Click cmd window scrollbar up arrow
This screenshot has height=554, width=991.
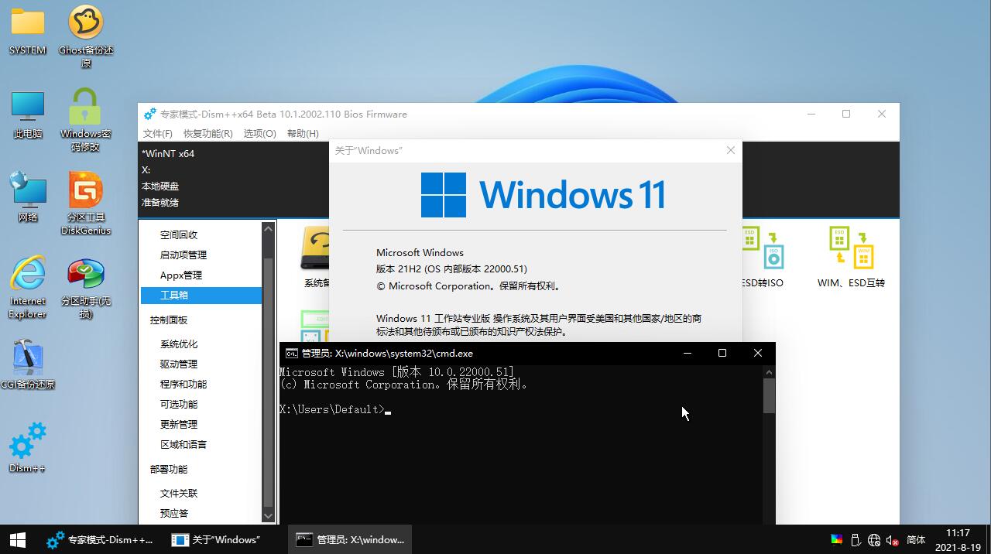click(769, 372)
